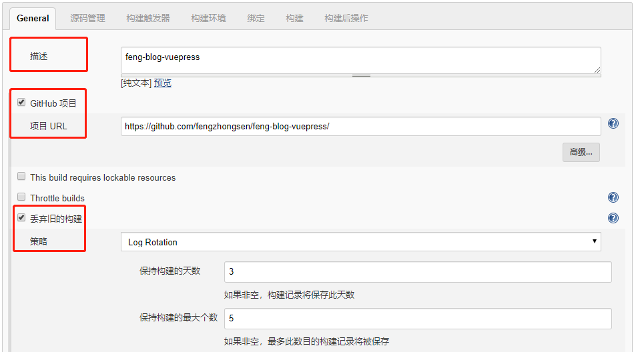The width and height of the screenshot is (634, 352).
Task: Toggle the 丢弃旧的构建 checkbox
Action: pos(21,218)
